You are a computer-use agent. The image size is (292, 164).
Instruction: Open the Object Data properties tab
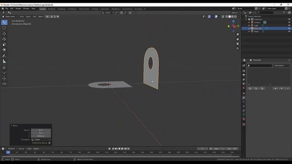[244, 115]
